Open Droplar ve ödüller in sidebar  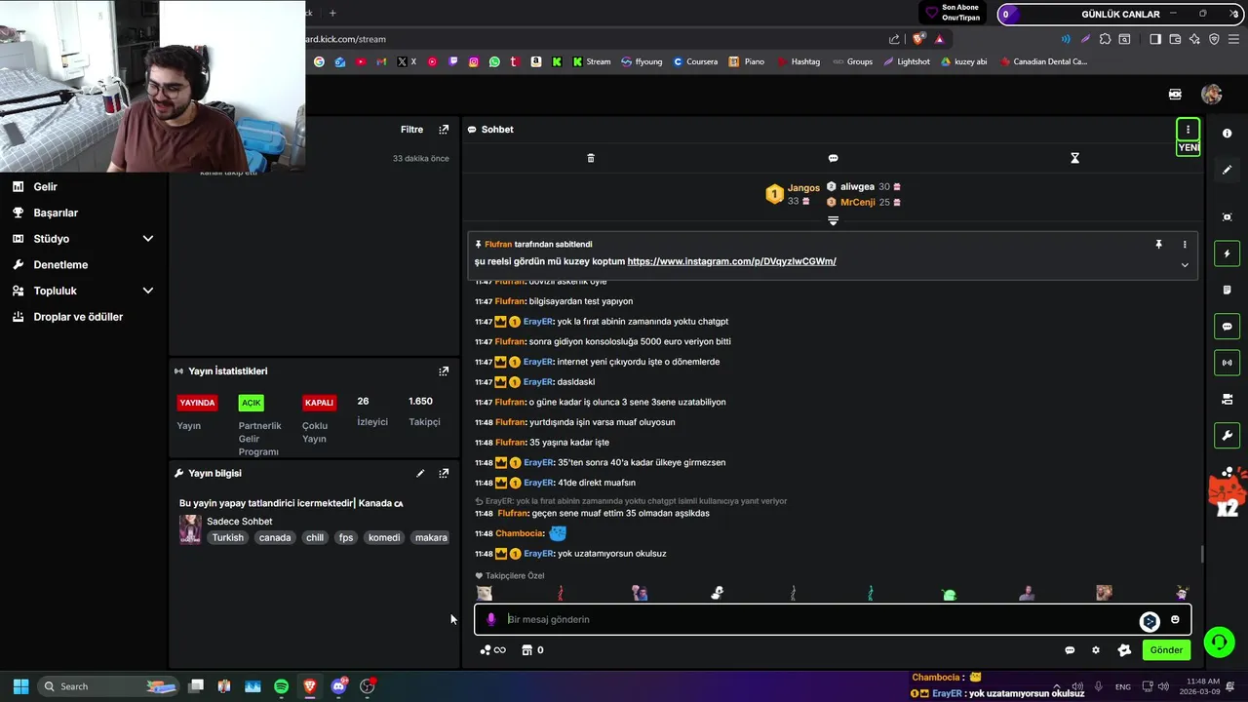point(78,317)
